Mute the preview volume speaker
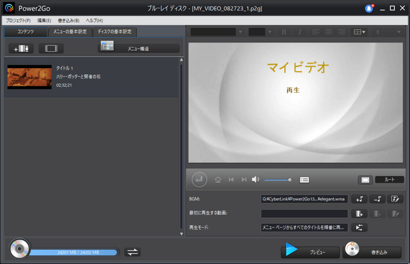410x264 pixels. pyautogui.click(x=255, y=179)
